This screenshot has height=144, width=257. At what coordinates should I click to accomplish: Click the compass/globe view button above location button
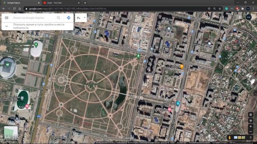251,115
